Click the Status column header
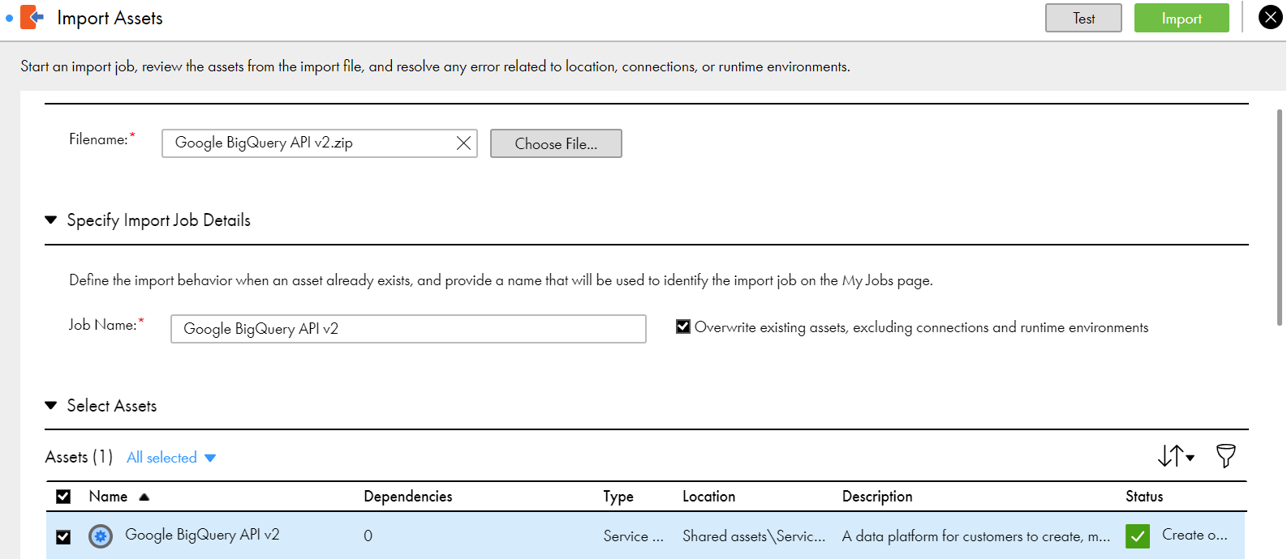This screenshot has height=559, width=1287. [1144, 497]
